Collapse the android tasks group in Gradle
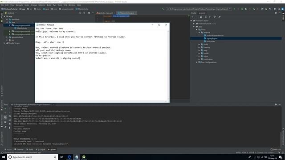Image resolution: width=285 pixels, height=160 pixels. click(199, 32)
